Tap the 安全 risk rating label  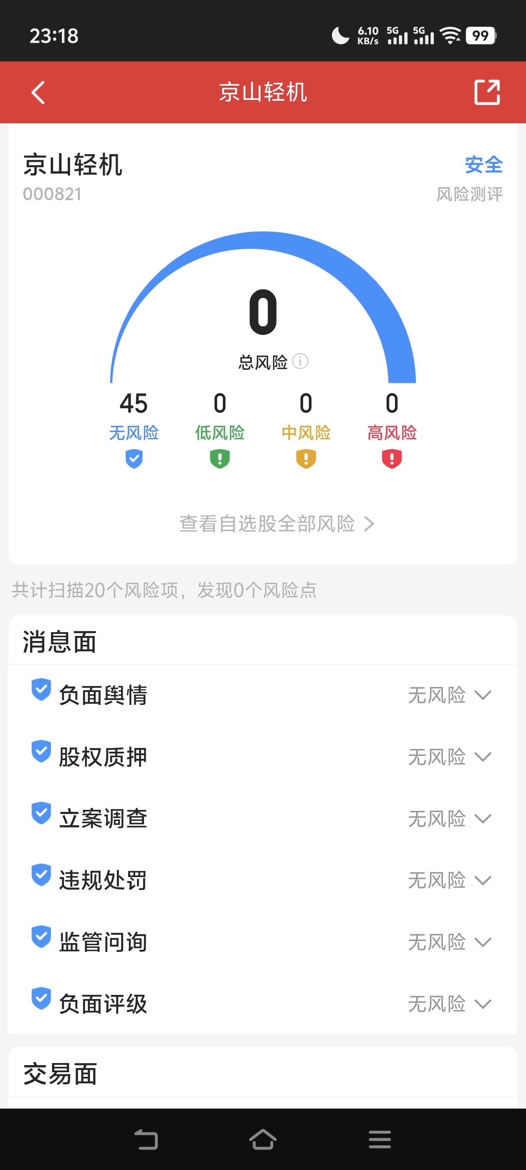[x=483, y=164]
